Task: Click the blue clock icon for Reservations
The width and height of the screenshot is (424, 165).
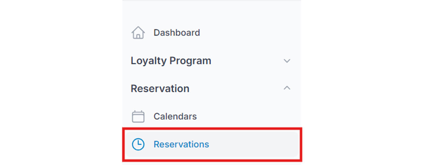Action: pyautogui.click(x=138, y=144)
